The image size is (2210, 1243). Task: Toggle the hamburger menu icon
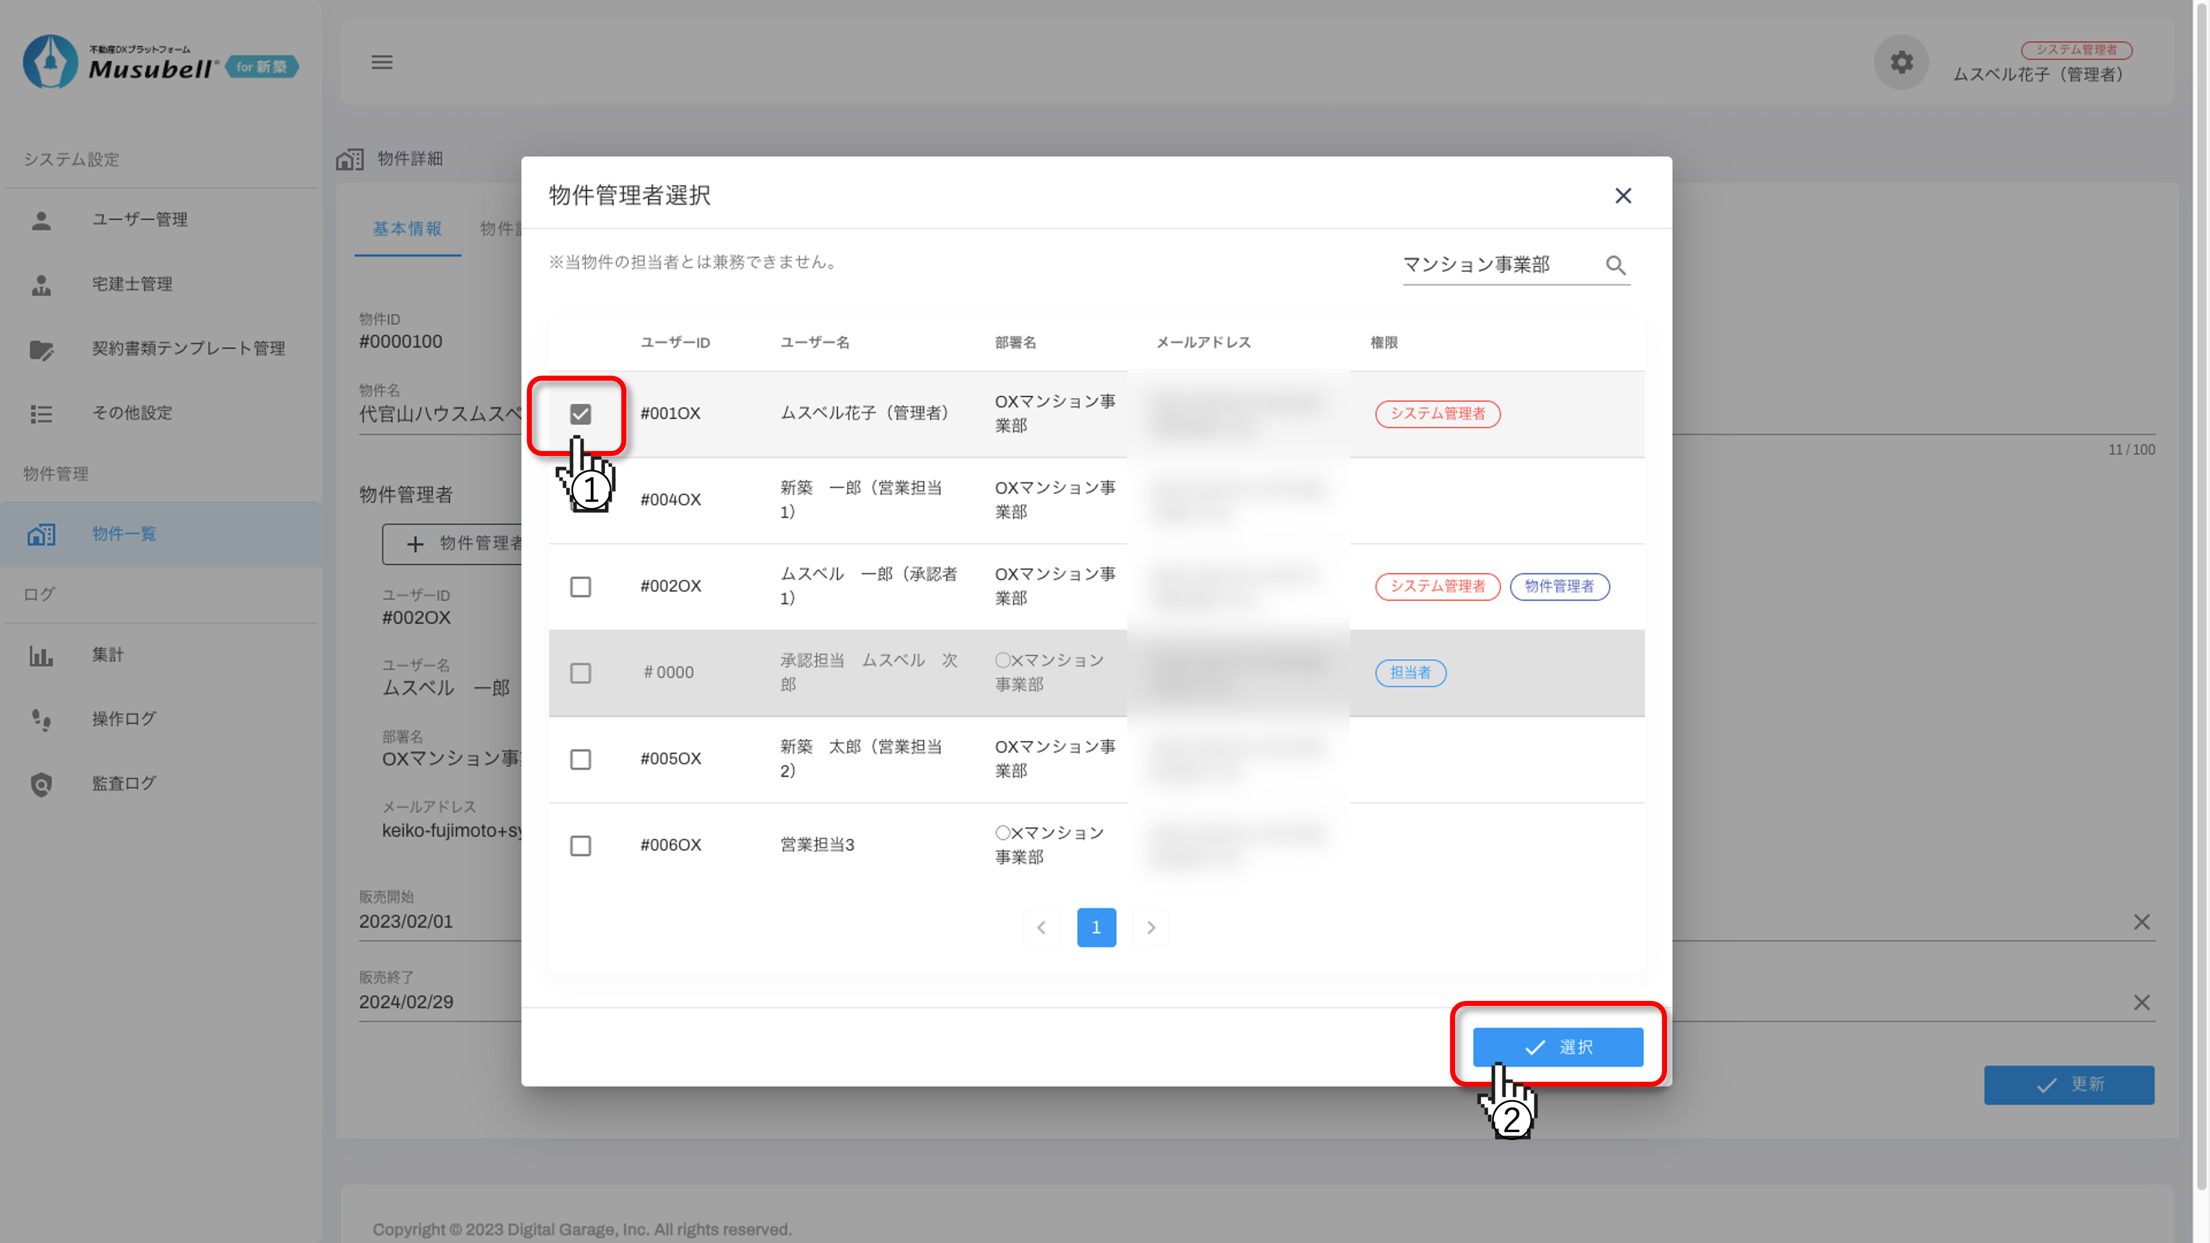click(x=382, y=62)
